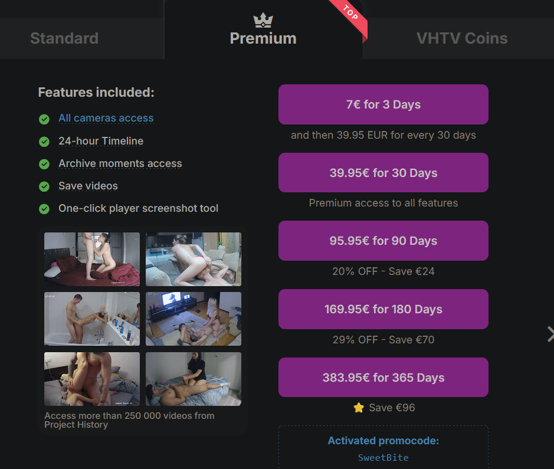Click the Archive moments access feature

click(x=120, y=163)
